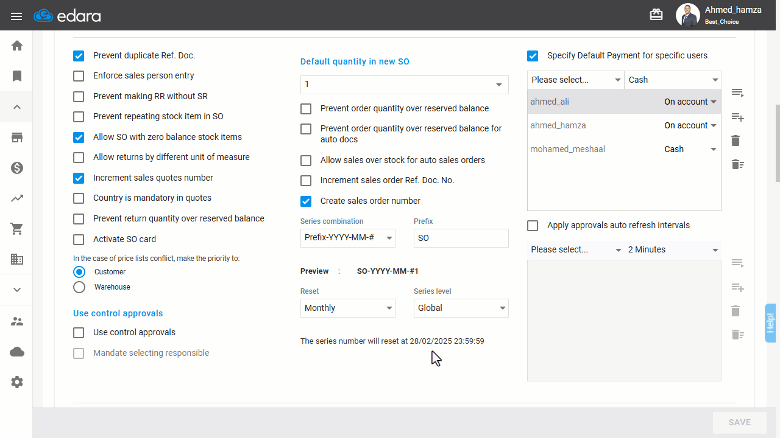Select mohamed_meshaal row in payment list
This screenshot has width=780, height=438.
(x=624, y=149)
